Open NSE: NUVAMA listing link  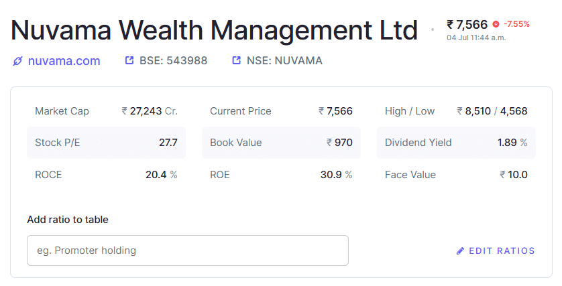click(284, 60)
